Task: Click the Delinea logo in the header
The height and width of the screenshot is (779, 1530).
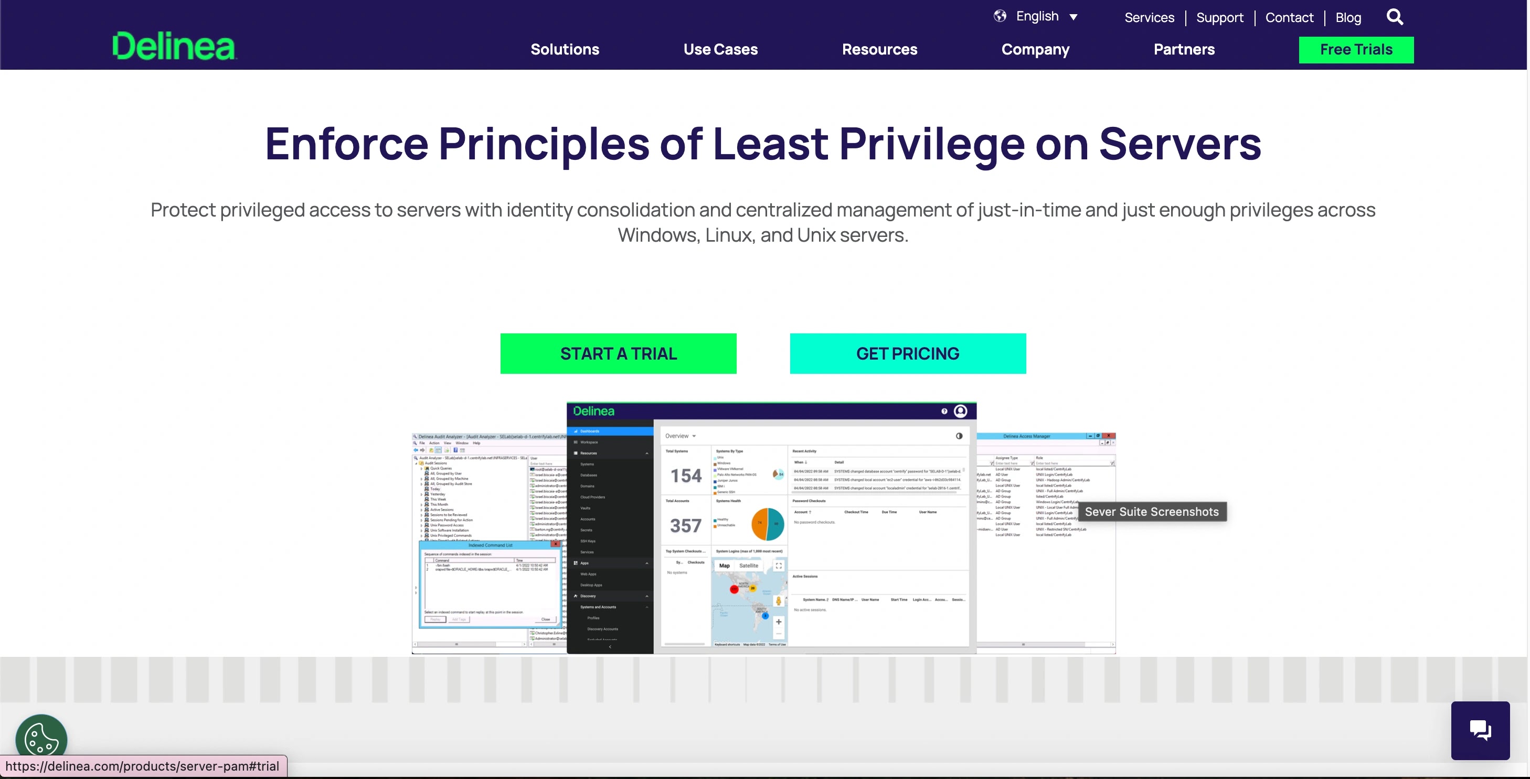Action: 174,46
